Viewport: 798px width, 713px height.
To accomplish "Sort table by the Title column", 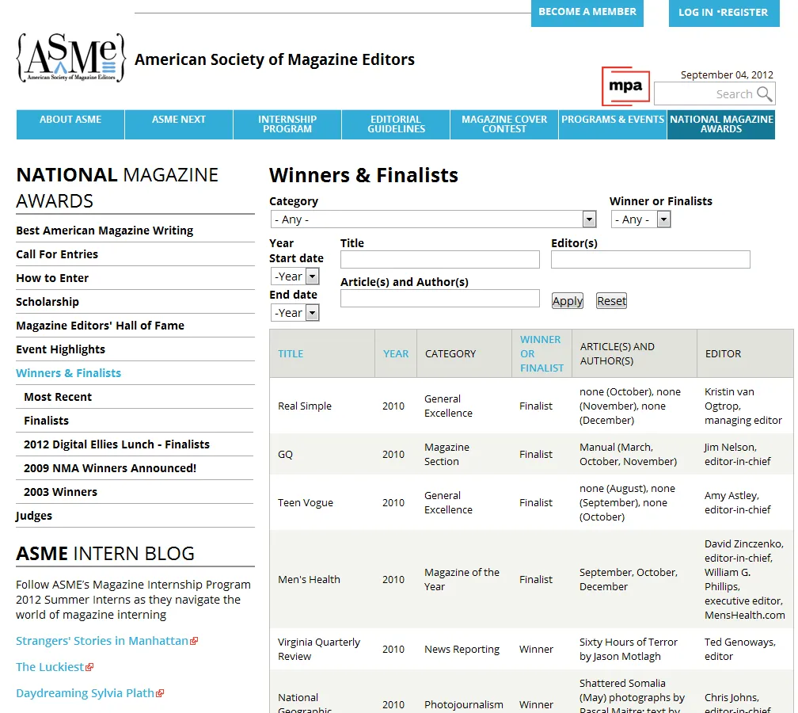I will 291,353.
